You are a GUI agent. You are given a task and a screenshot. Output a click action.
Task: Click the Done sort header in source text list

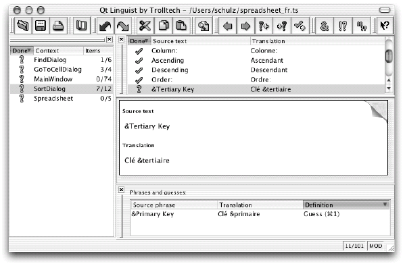click(x=139, y=41)
